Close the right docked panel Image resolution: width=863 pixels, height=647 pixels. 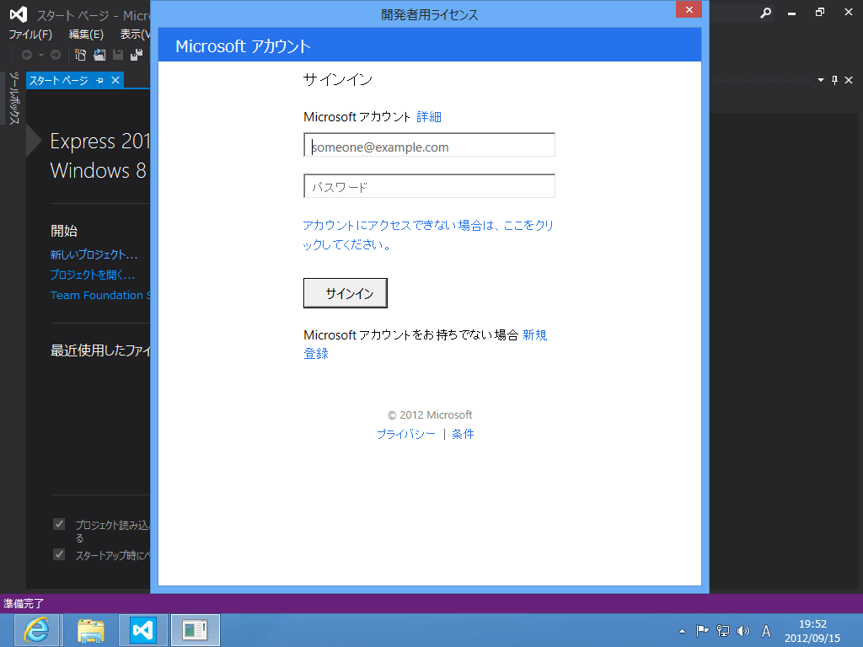click(849, 80)
